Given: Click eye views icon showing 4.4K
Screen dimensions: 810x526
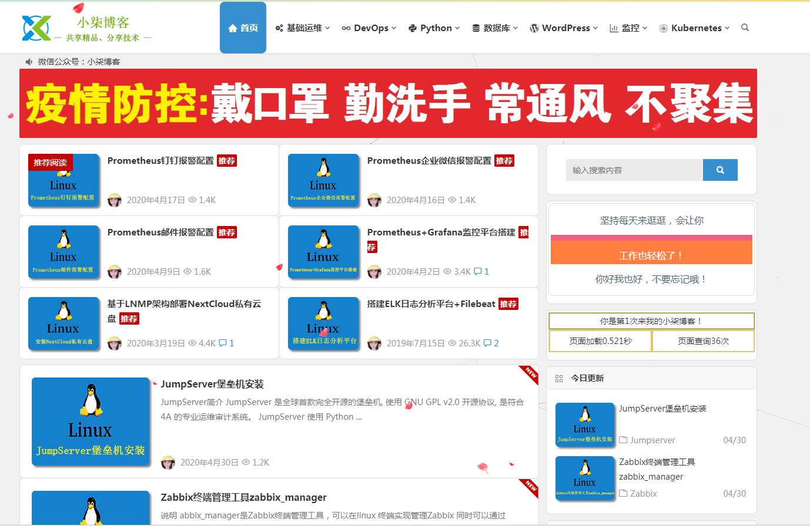Looking at the screenshot, I should [192, 343].
